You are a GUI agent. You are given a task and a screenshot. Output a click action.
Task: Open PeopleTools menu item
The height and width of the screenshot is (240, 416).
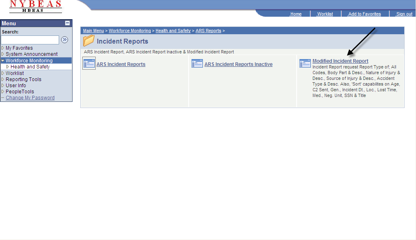(x=20, y=92)
